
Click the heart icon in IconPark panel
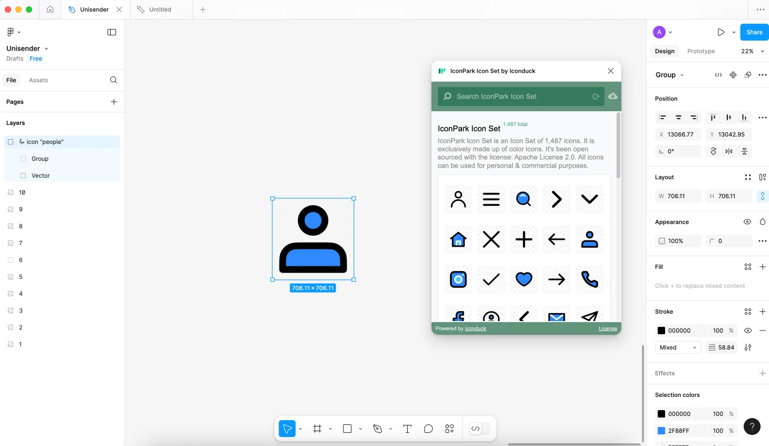coord(523,279)
